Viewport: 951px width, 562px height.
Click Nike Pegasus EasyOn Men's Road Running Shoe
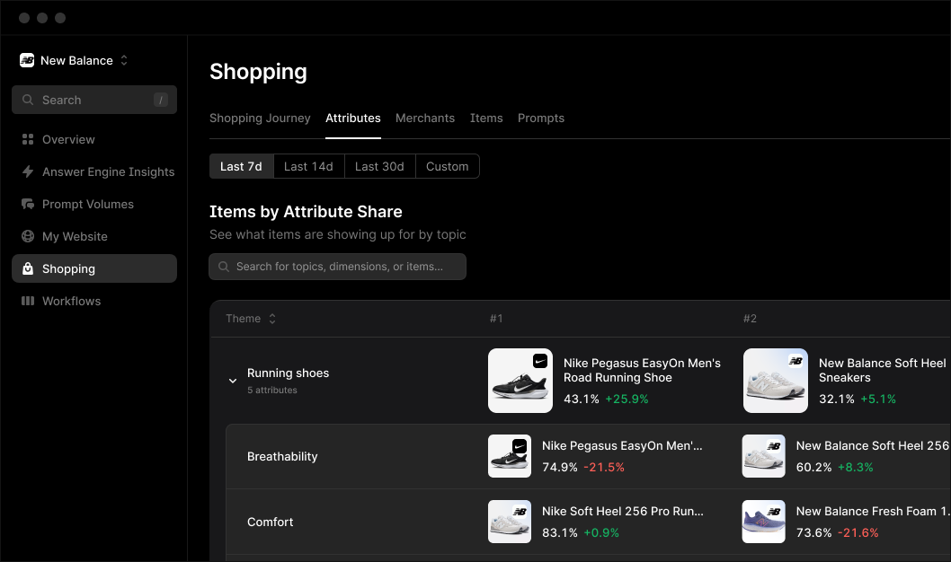(x=642, y=370)
